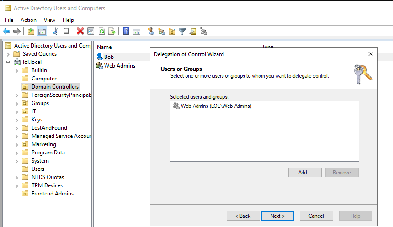Click the Find objects icon in toolbar
The width and height of the screenshot is (393, 227).
coord(193,32)
